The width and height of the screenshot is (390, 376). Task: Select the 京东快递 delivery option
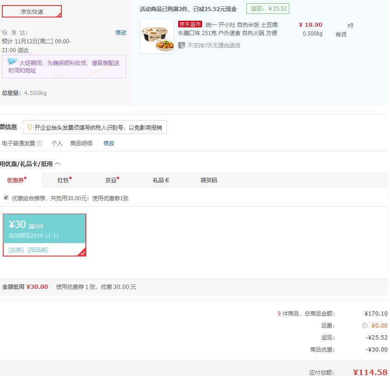(32, 12)
